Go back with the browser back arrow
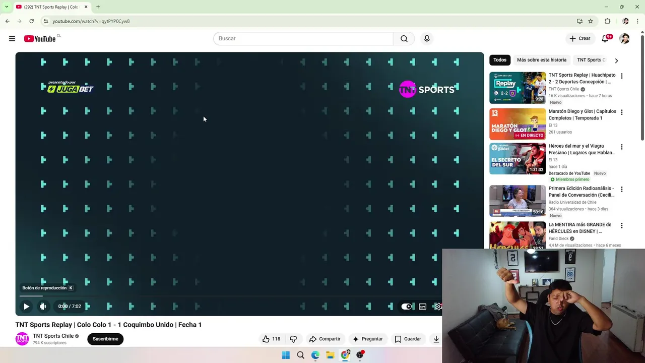Image resolution: width=645 pixels, height=363 pixels. (8, 21)
